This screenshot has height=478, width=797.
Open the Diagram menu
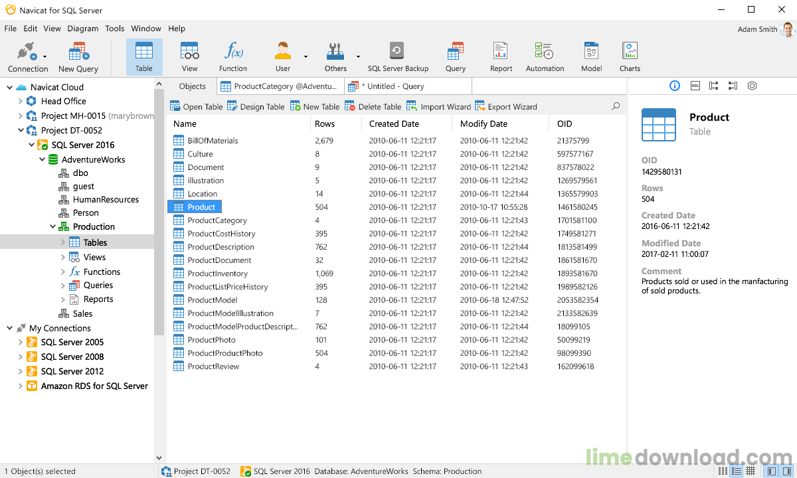click(x=82, y=29)
